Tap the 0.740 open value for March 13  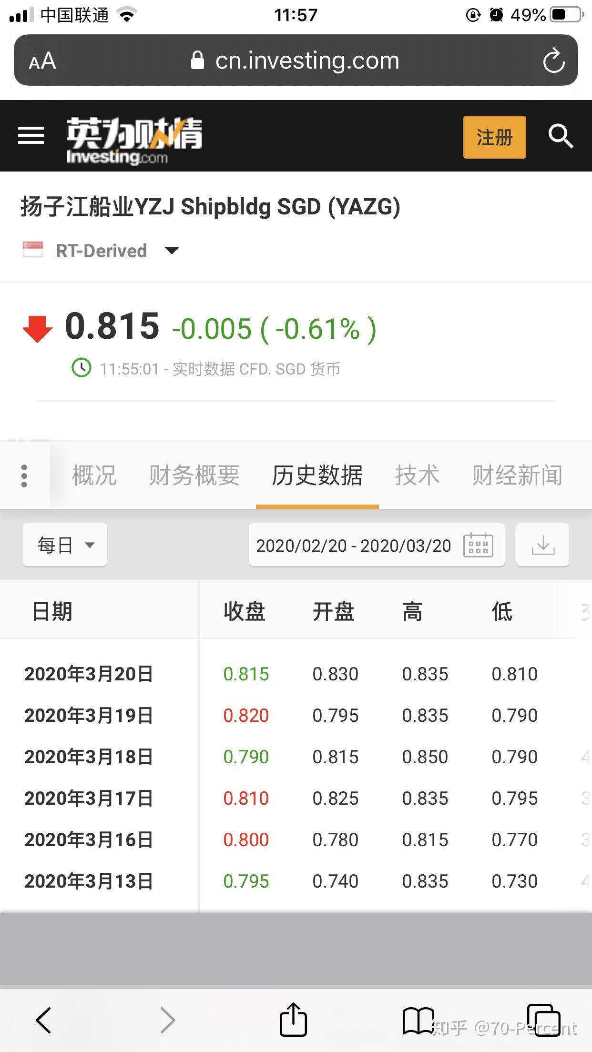pos(336,881)
